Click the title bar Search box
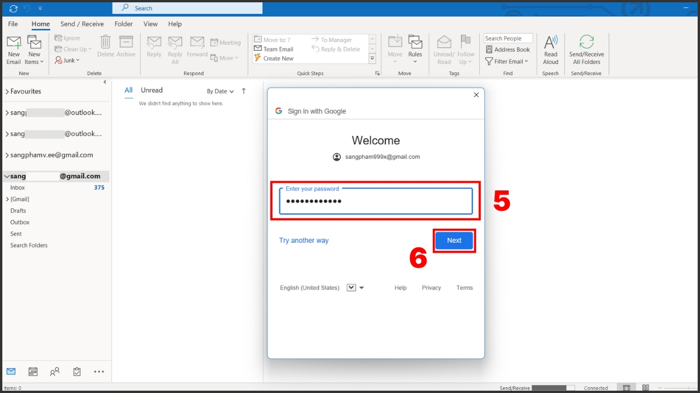The height and width of the screenshot is (393, 700). tap(187, 8)
